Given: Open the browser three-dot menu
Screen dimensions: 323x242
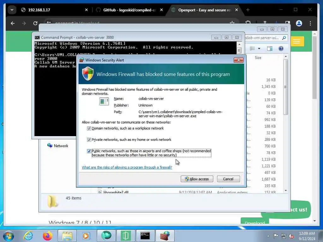Looking at the screenshot, I should (x=310, y=23).
